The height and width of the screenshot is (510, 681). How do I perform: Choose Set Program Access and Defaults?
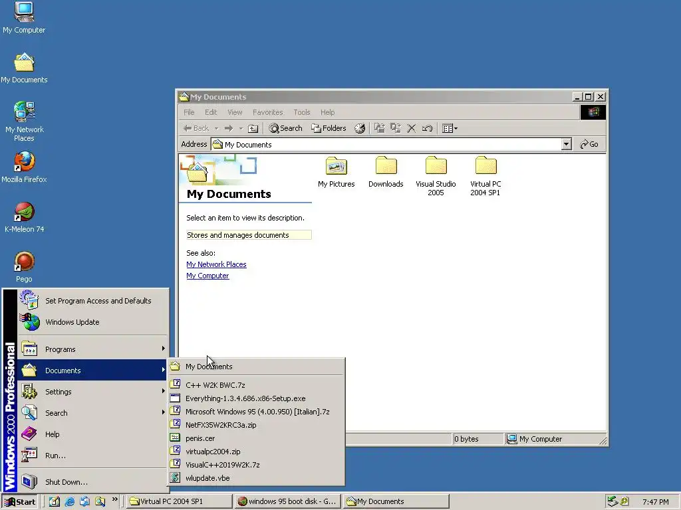pos(92,301)
